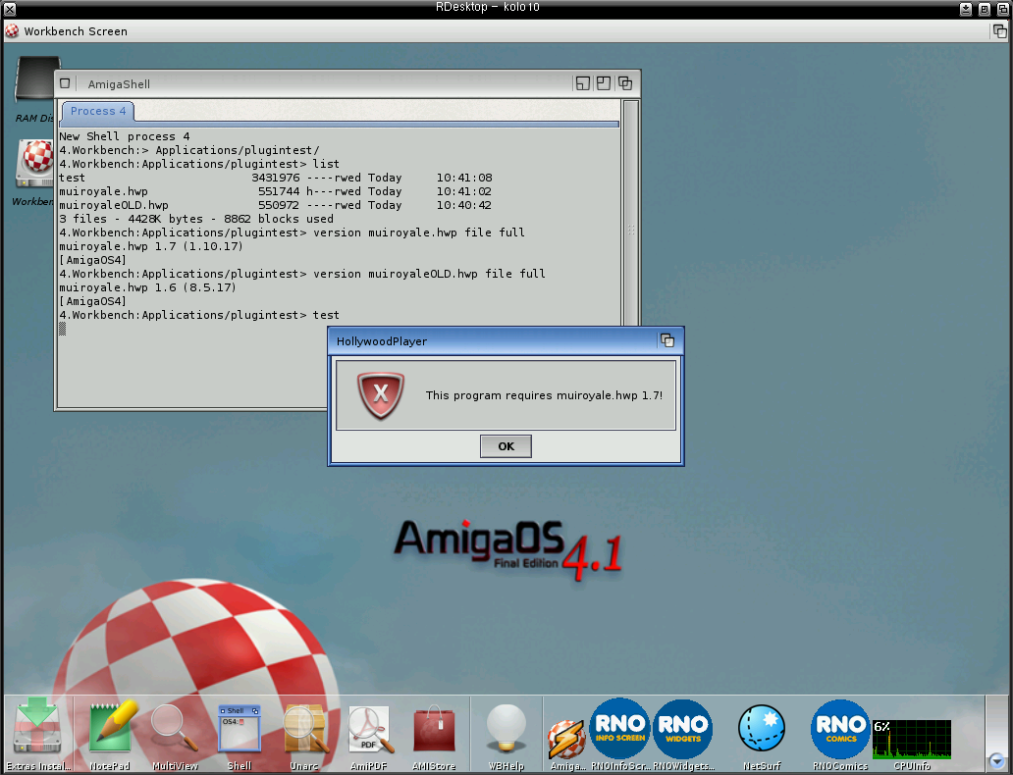Launch AmiPDF from the dock
1013x775 pixels.
(x=368, y=729)
